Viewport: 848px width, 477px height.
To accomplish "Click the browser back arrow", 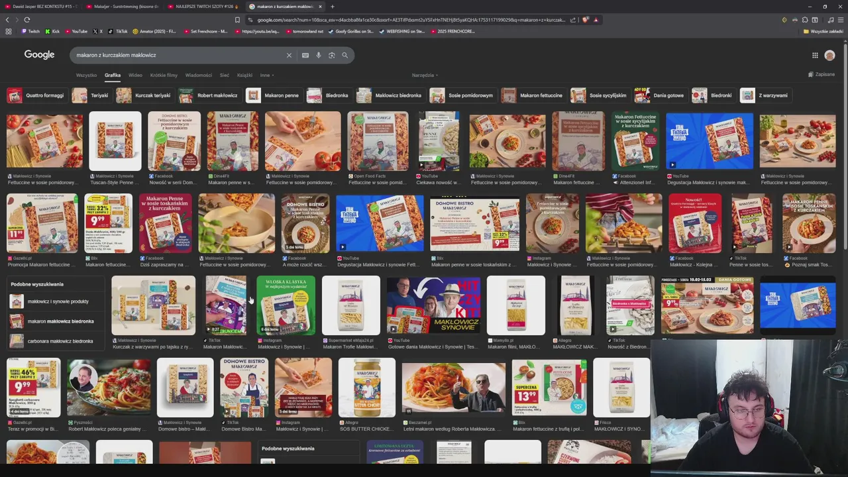I will click(7, 20).
